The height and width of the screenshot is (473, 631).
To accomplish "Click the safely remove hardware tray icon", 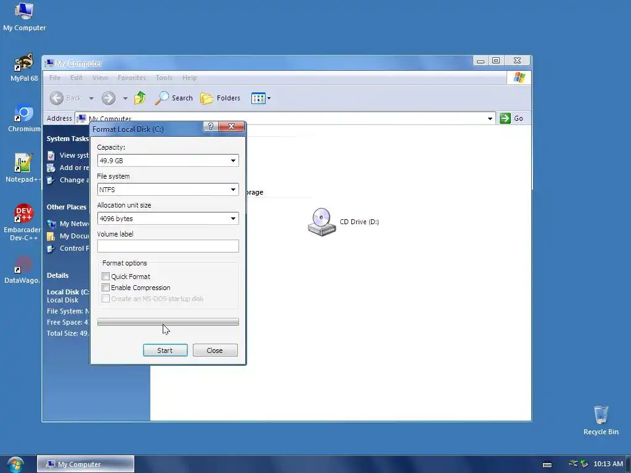I will point(584,464).
